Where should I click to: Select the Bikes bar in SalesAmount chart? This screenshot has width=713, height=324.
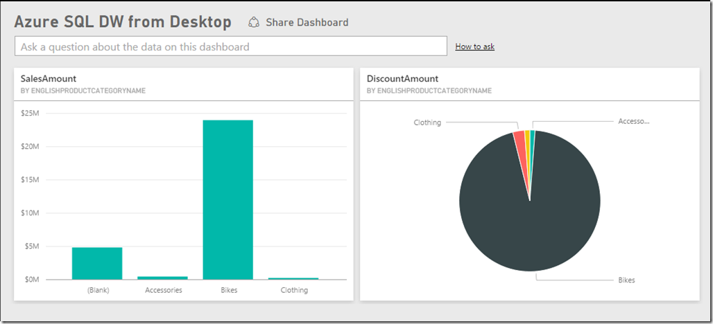tap(227, 199)
